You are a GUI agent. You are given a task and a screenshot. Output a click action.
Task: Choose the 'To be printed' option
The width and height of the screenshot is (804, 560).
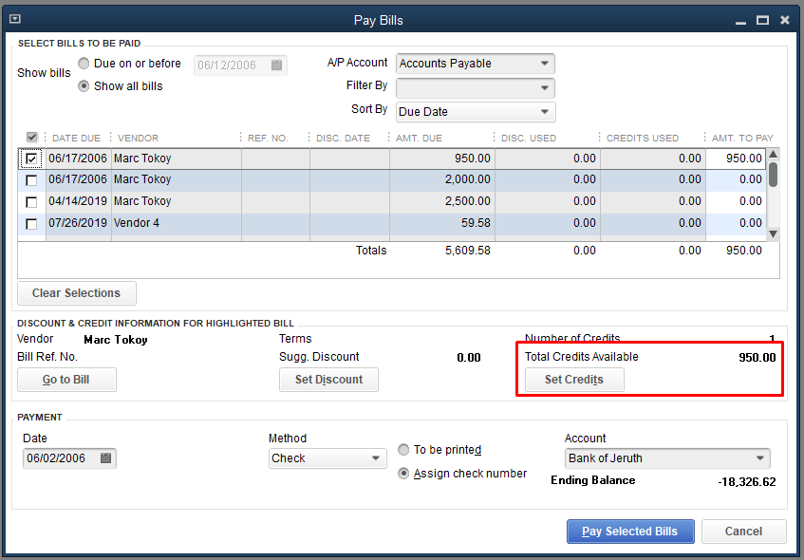404,450
